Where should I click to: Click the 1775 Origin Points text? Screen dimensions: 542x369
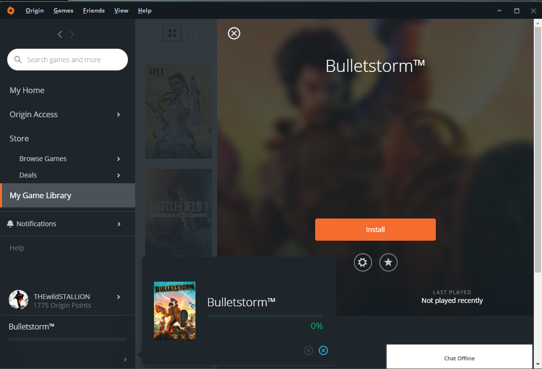(x=62, y=305)
